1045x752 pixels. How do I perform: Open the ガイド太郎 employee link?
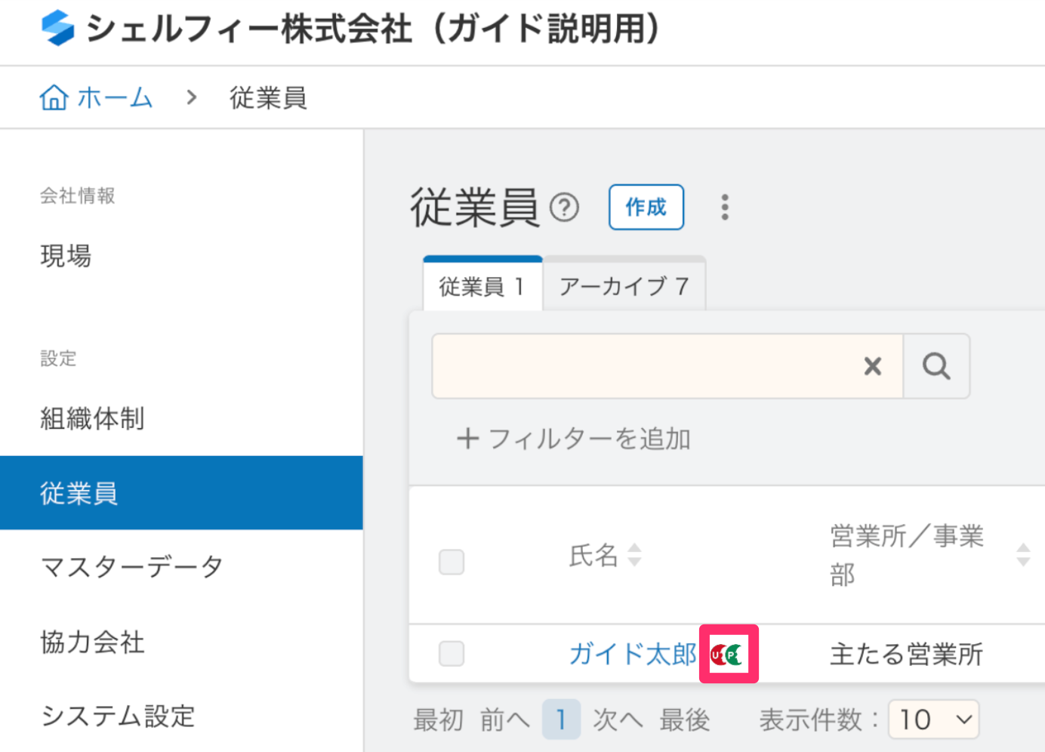tap(633, 654)
